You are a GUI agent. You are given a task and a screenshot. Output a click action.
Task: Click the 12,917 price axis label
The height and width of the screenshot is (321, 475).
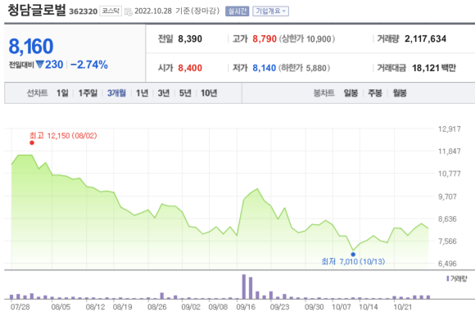(x=450, y=129)
